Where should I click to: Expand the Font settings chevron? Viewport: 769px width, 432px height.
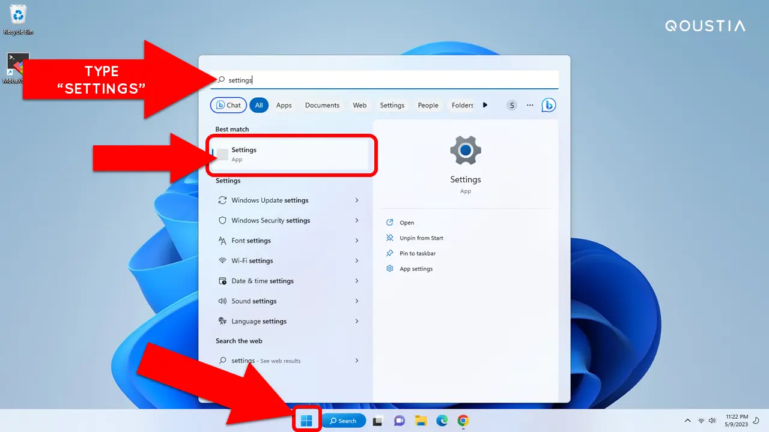[357, 241]
